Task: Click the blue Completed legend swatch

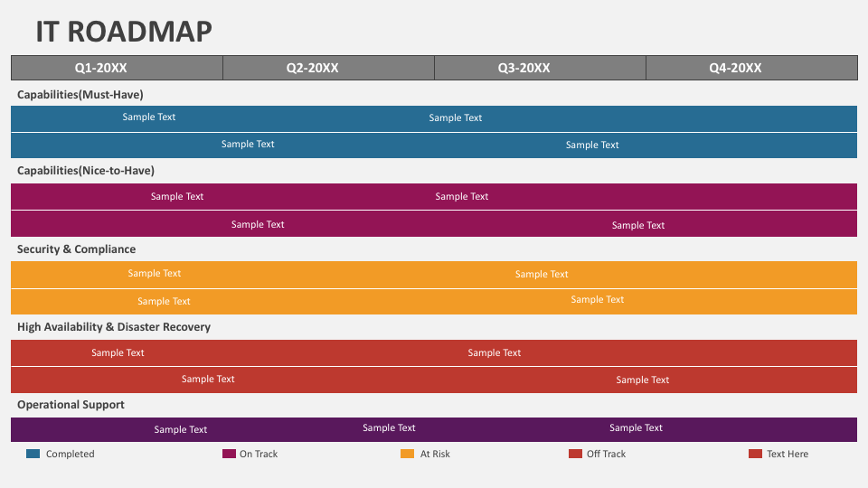Action: pos(33,454)
